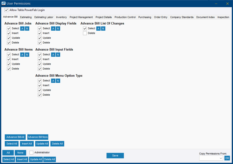Open the Project Management tab

[x=81, y=17]
